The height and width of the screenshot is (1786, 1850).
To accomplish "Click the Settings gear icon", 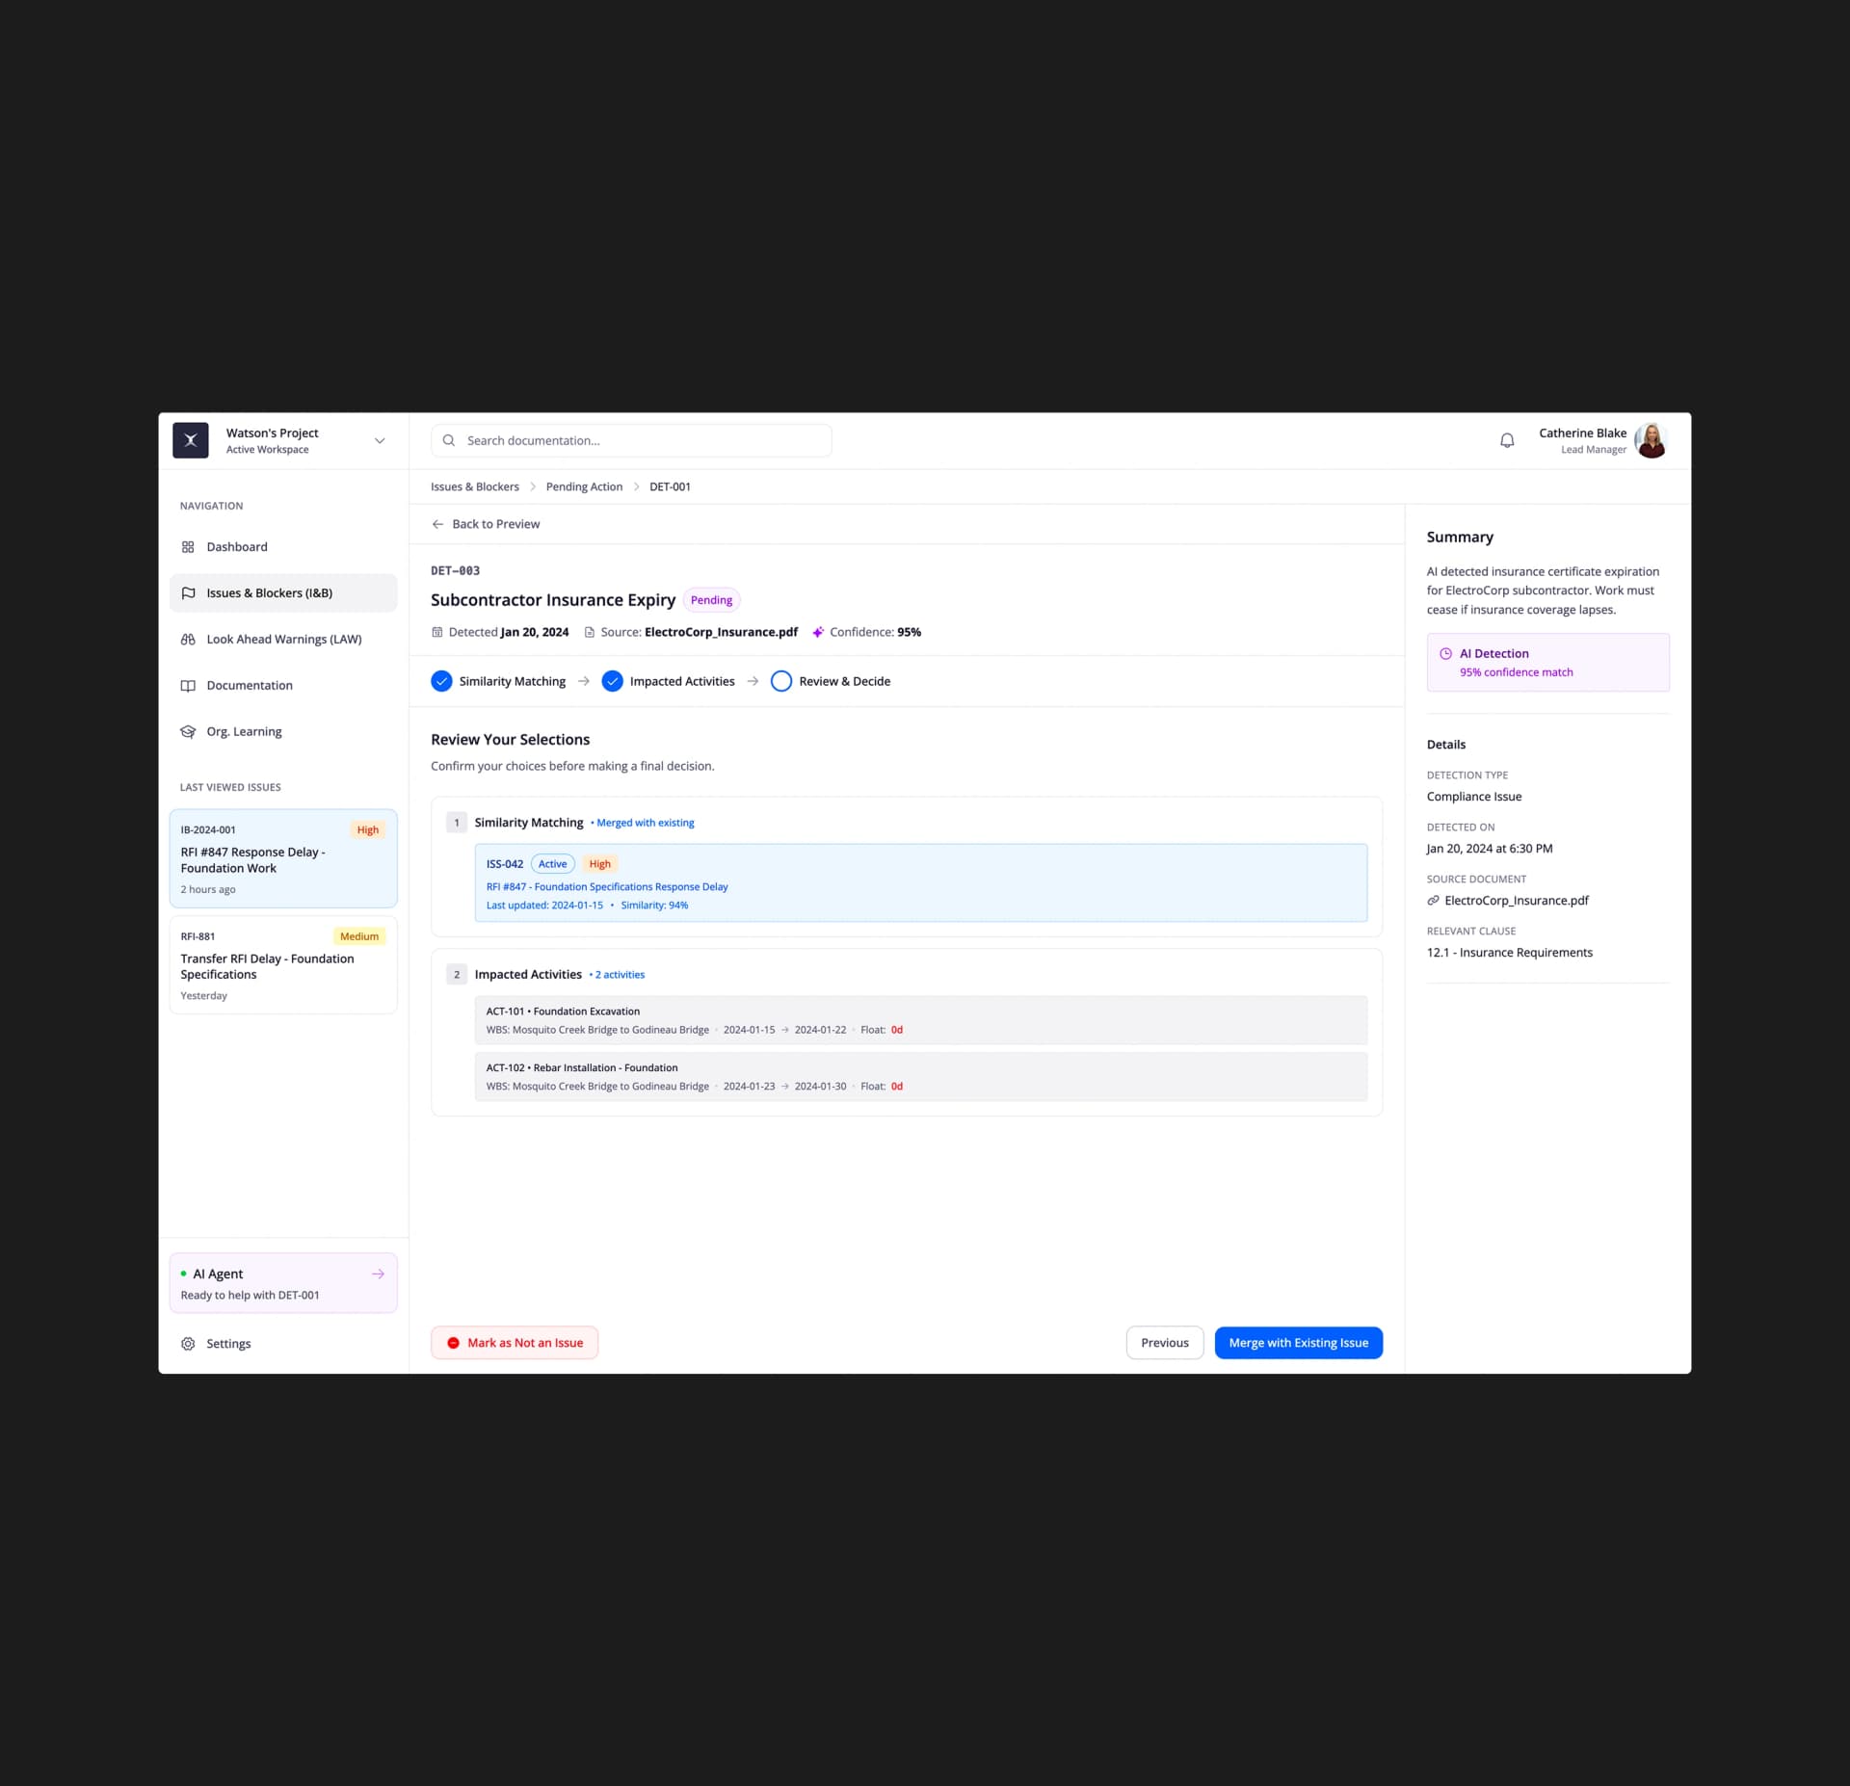I will 188,1343.
